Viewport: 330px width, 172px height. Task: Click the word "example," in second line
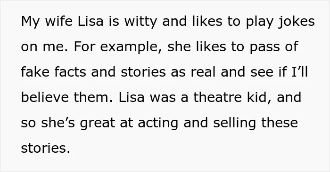click(129, 47)
